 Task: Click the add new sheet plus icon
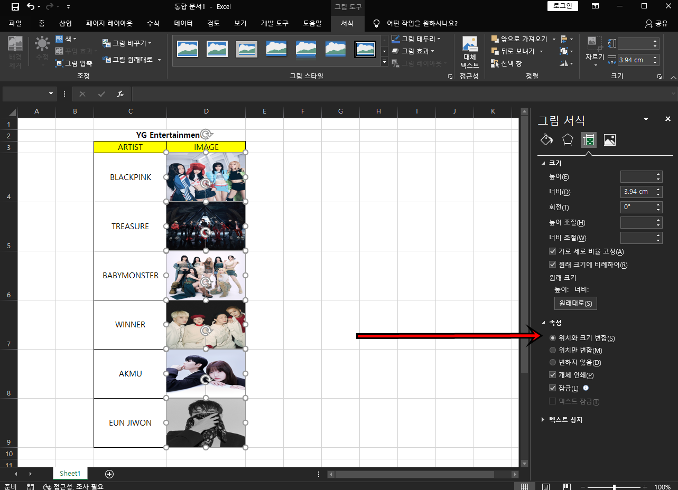pyautogui.click(x=109, y=474)
